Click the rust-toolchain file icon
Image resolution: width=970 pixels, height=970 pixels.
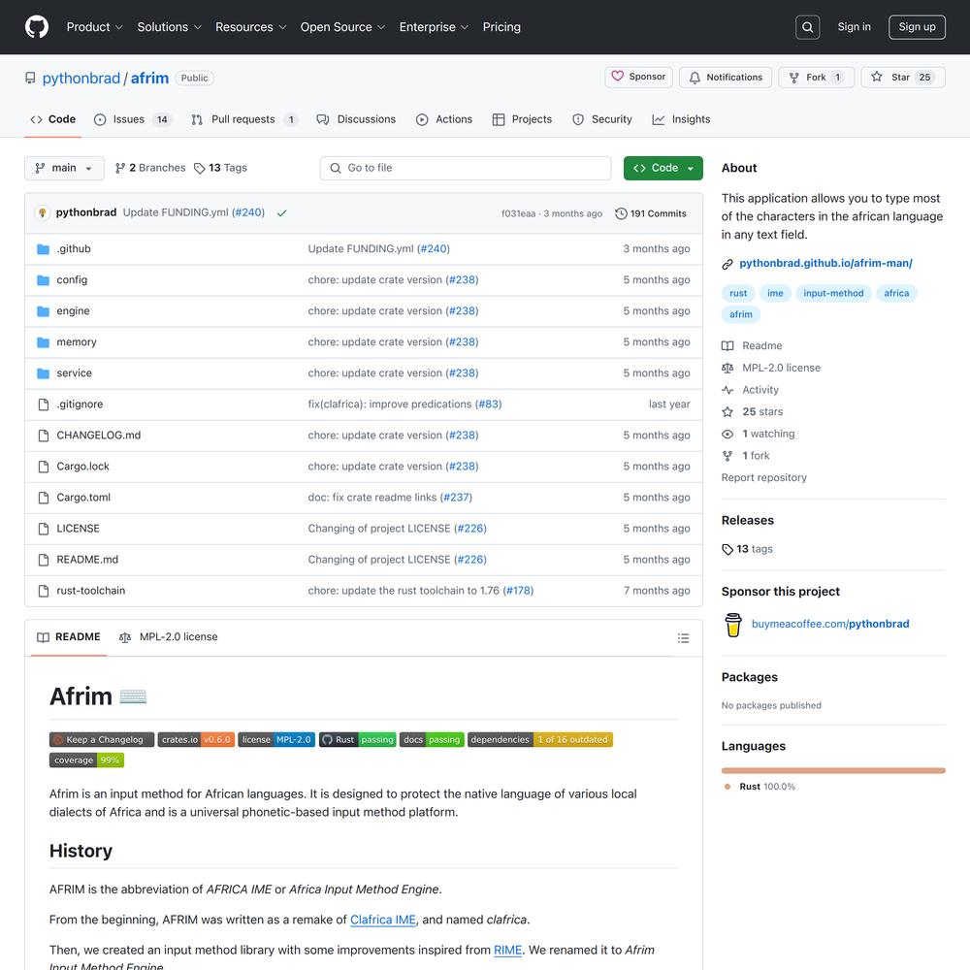point(44,591)
